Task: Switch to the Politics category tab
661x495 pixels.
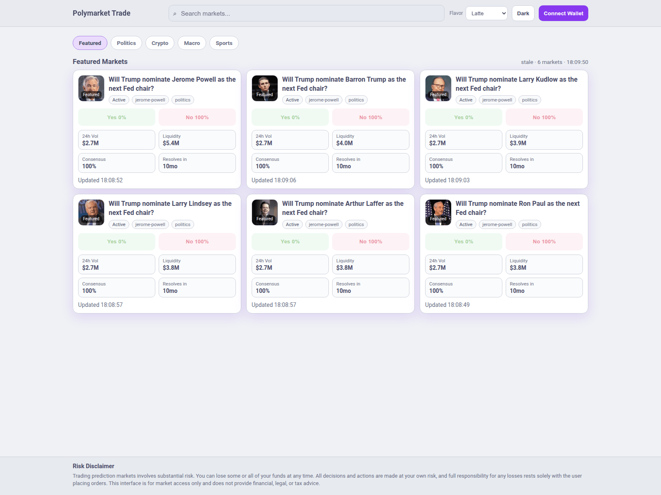Action: [x=126, y=43]
